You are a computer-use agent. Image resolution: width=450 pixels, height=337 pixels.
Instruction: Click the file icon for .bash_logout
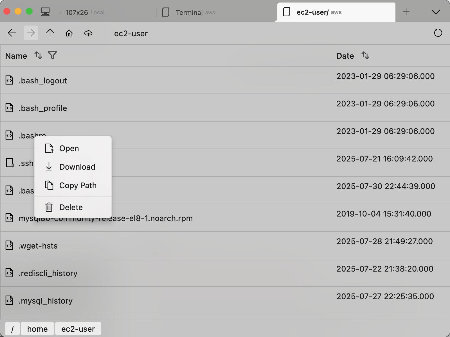pyautogui.click(x=9, y=80)
